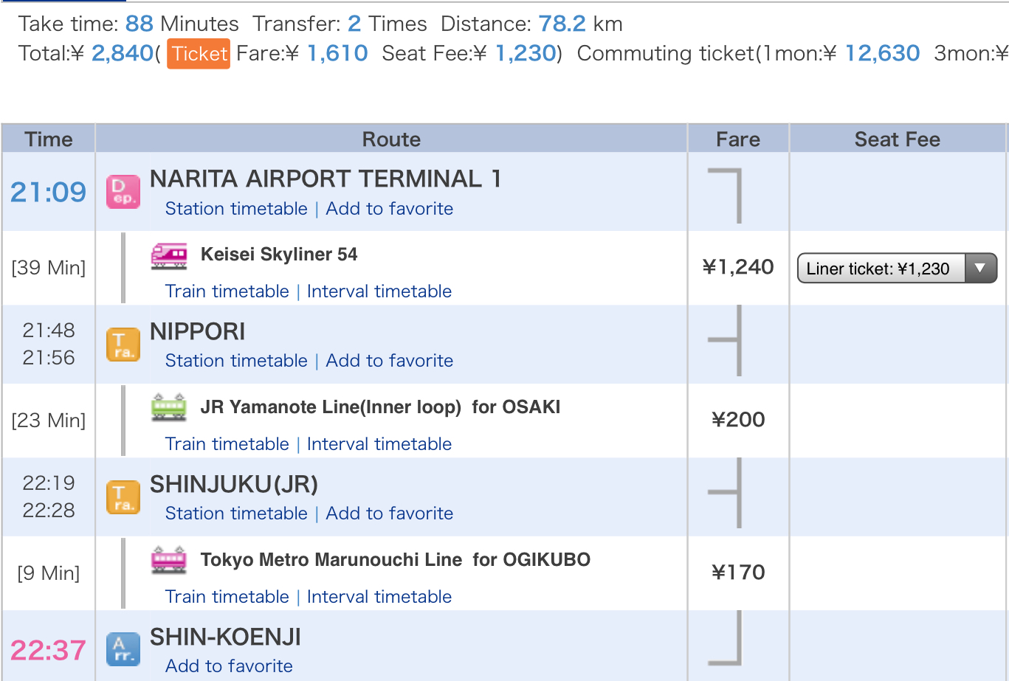Open the Liner ticket seat fee dropdown

pos(897,269)
